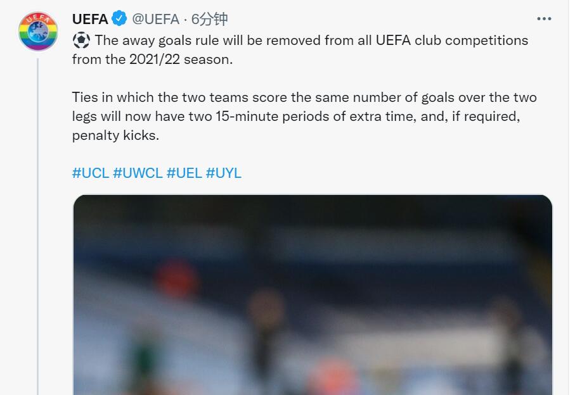Click the 'penalty kicks.' text
The image size is (575, 395).
(115, 136)
